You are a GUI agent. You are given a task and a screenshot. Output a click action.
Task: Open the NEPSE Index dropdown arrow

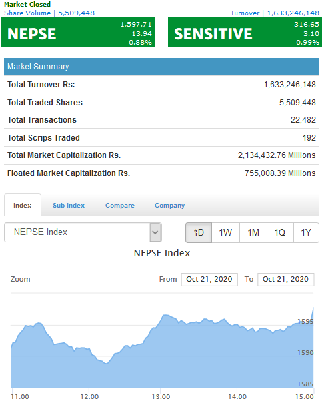point(155,232)
